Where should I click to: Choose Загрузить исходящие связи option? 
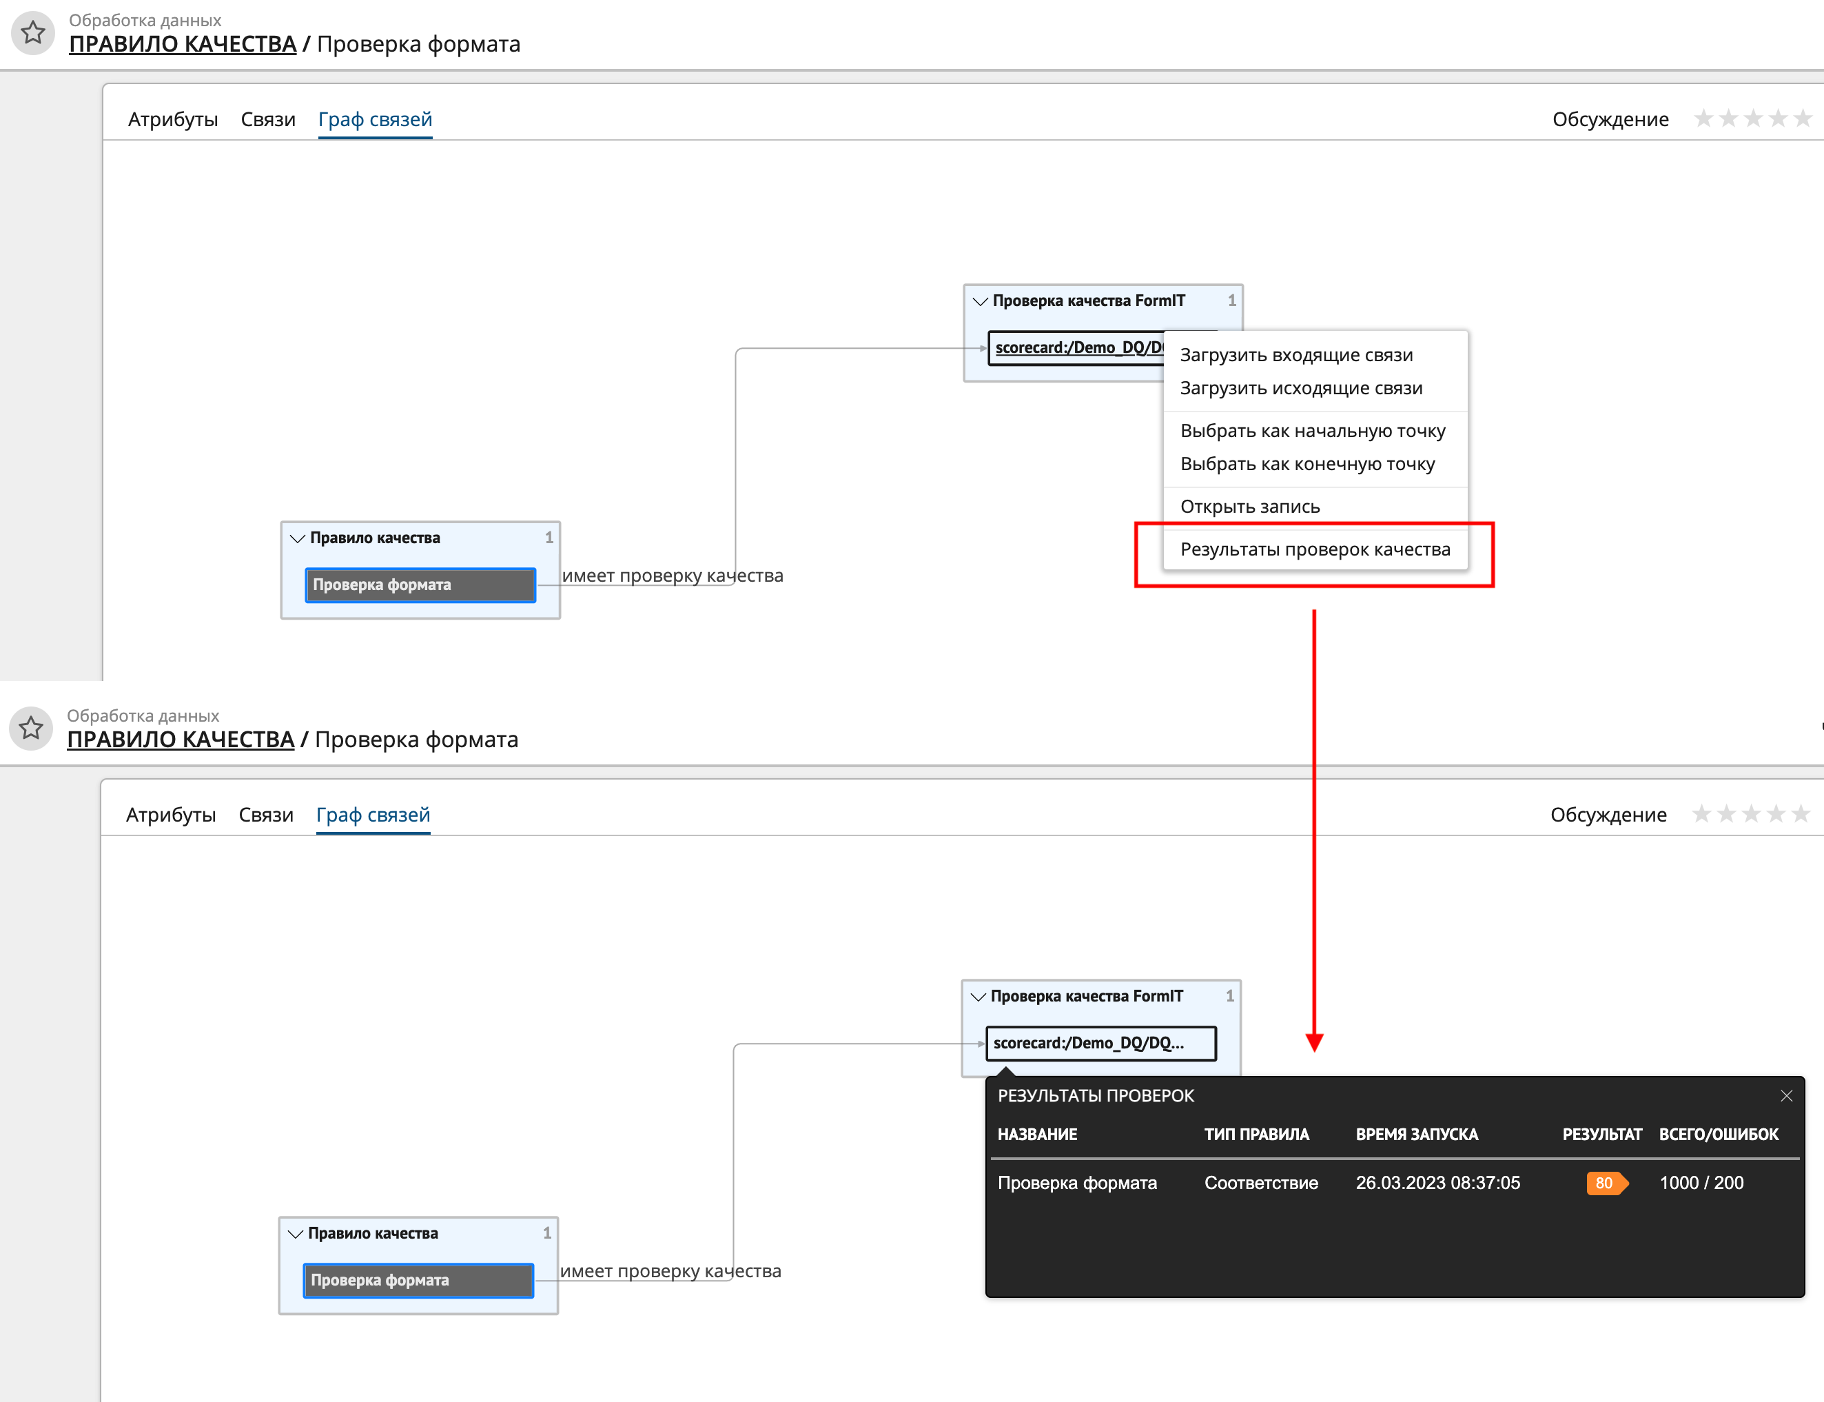click(1301, 388)
